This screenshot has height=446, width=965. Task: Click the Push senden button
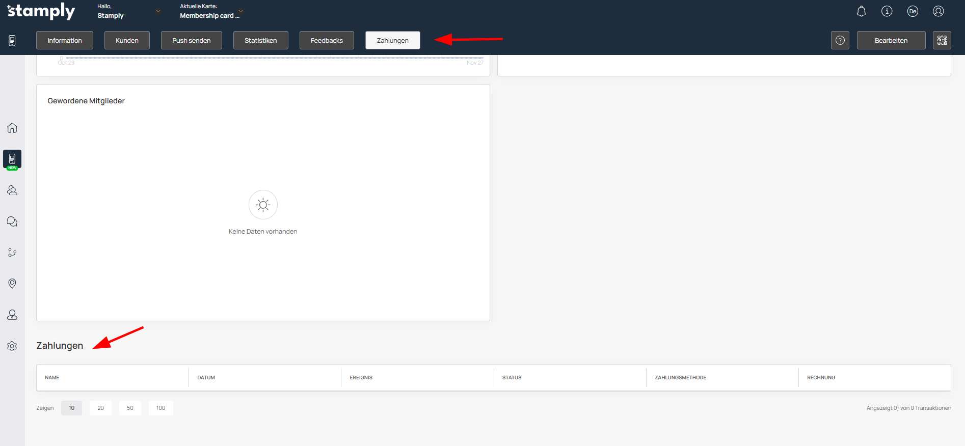(x=191, y=40)
